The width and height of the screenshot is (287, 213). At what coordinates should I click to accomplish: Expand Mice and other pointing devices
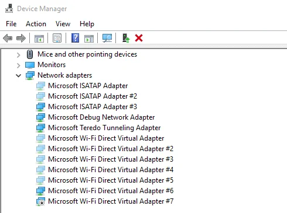point(19,55)
